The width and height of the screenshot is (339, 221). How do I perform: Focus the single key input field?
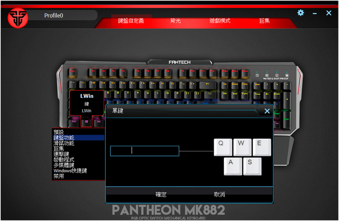[x=145, y=151]
